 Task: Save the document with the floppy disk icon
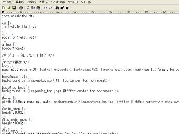[x=14, y=8]
